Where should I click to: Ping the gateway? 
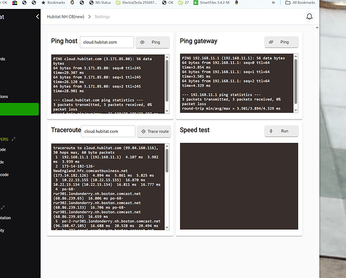pos(282,42)
